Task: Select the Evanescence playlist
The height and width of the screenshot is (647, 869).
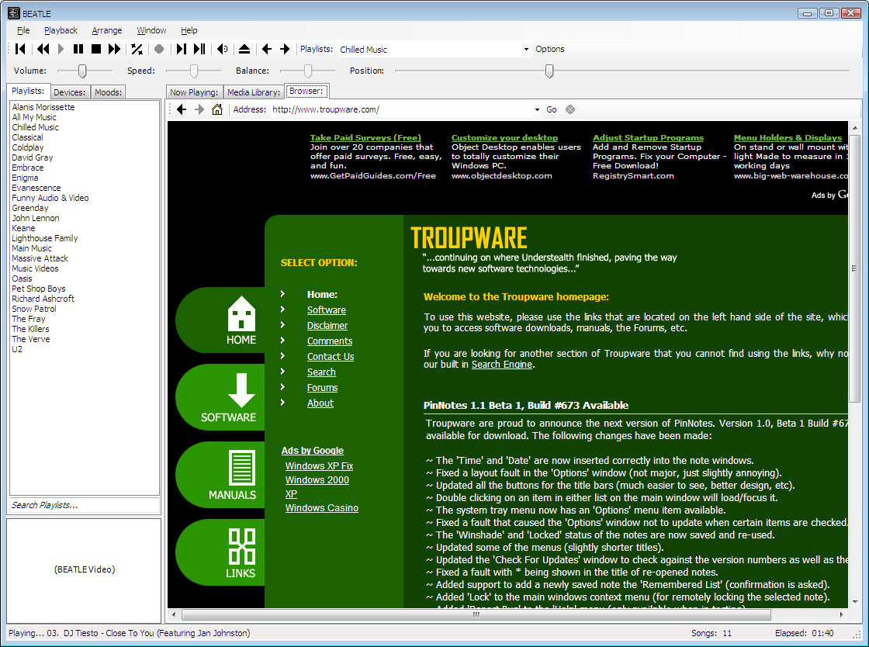Action: [x=36, y=188]
